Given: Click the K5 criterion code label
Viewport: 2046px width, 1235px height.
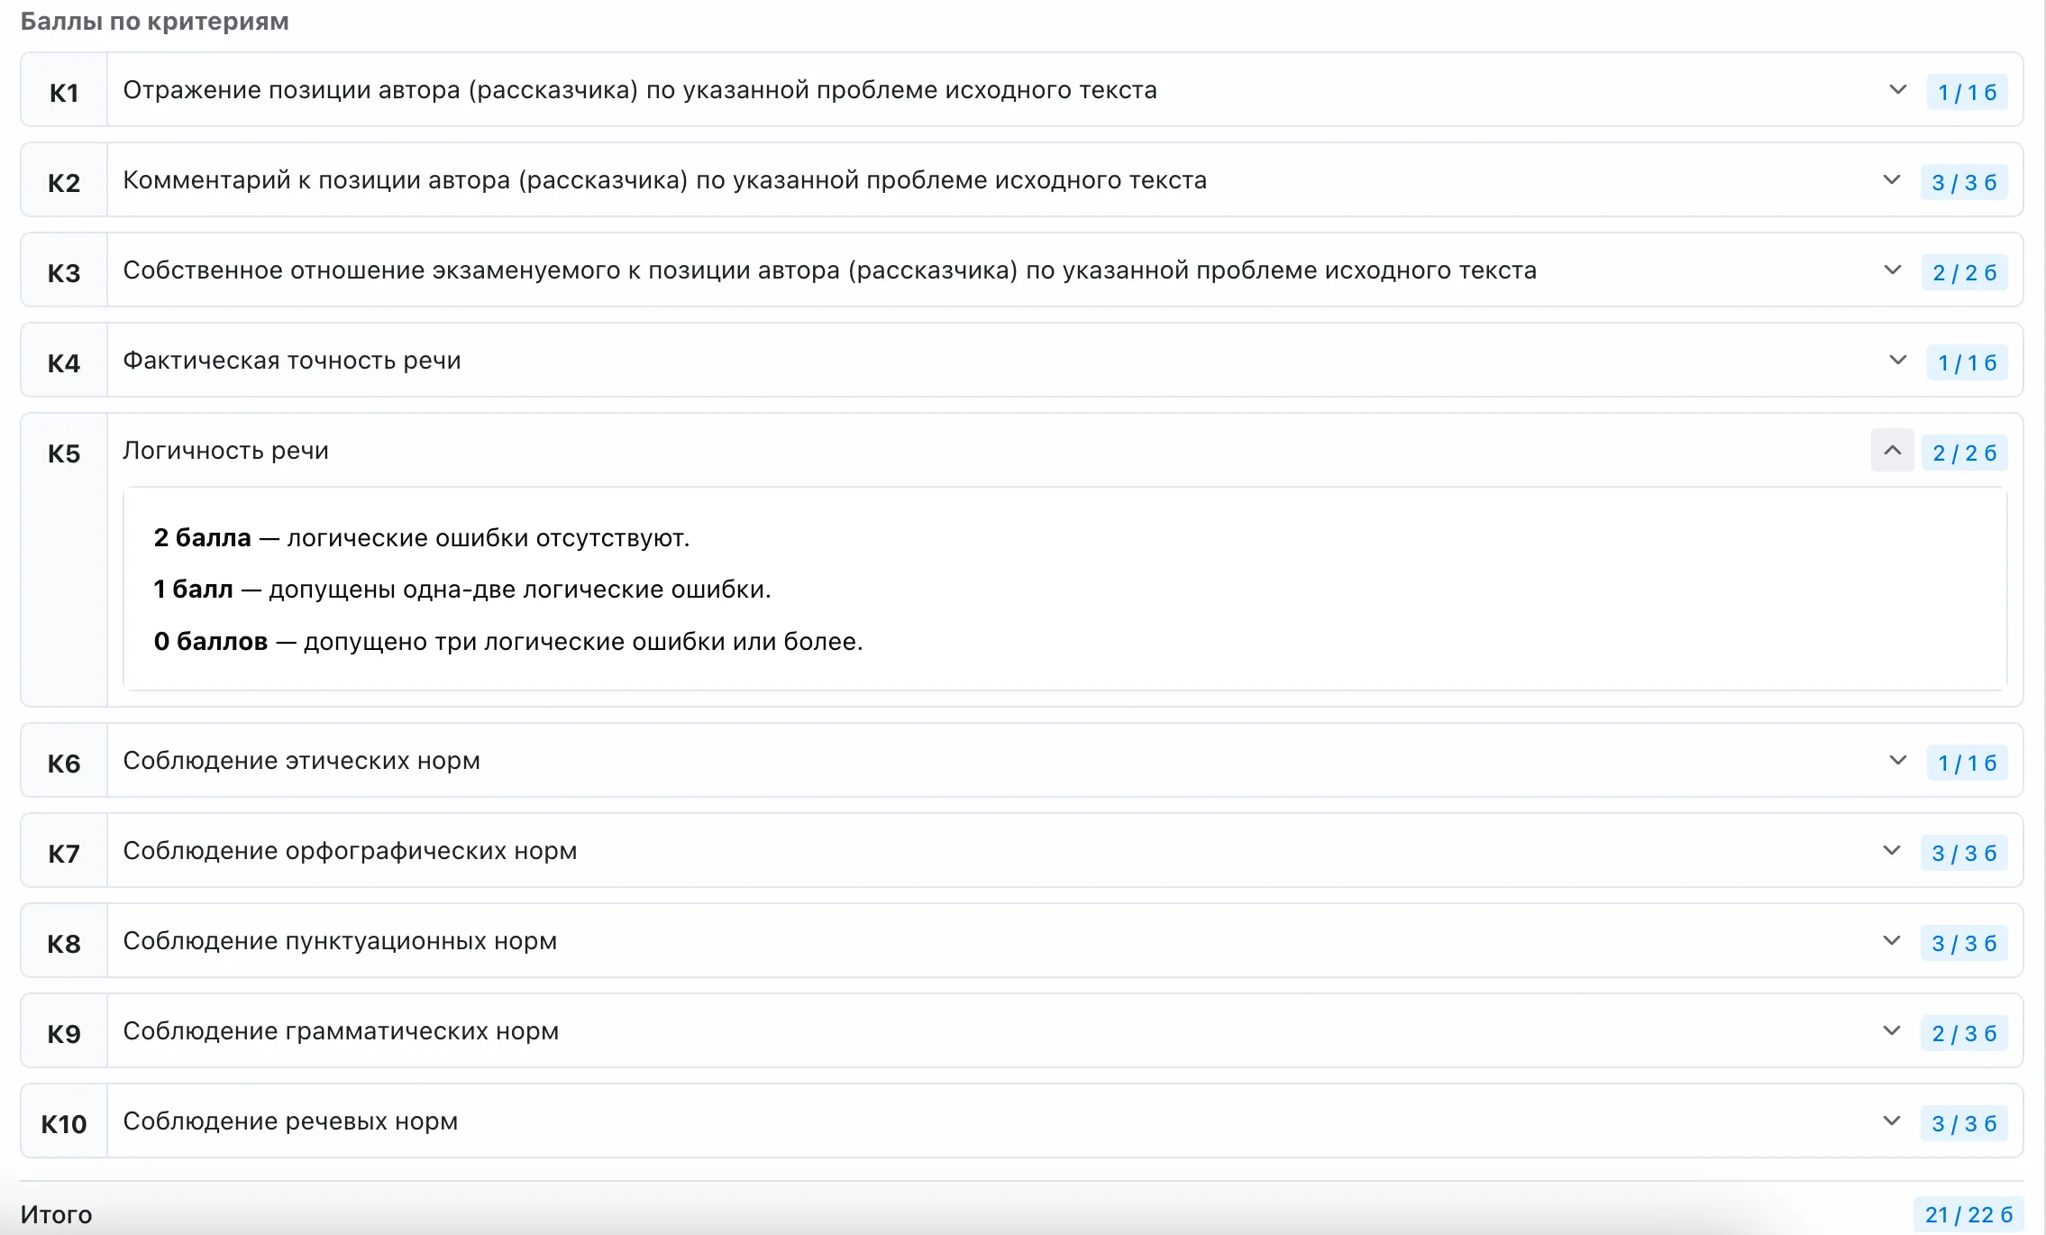Looking at the screenshot, I should pyautogui.click(x=64, y=453).
